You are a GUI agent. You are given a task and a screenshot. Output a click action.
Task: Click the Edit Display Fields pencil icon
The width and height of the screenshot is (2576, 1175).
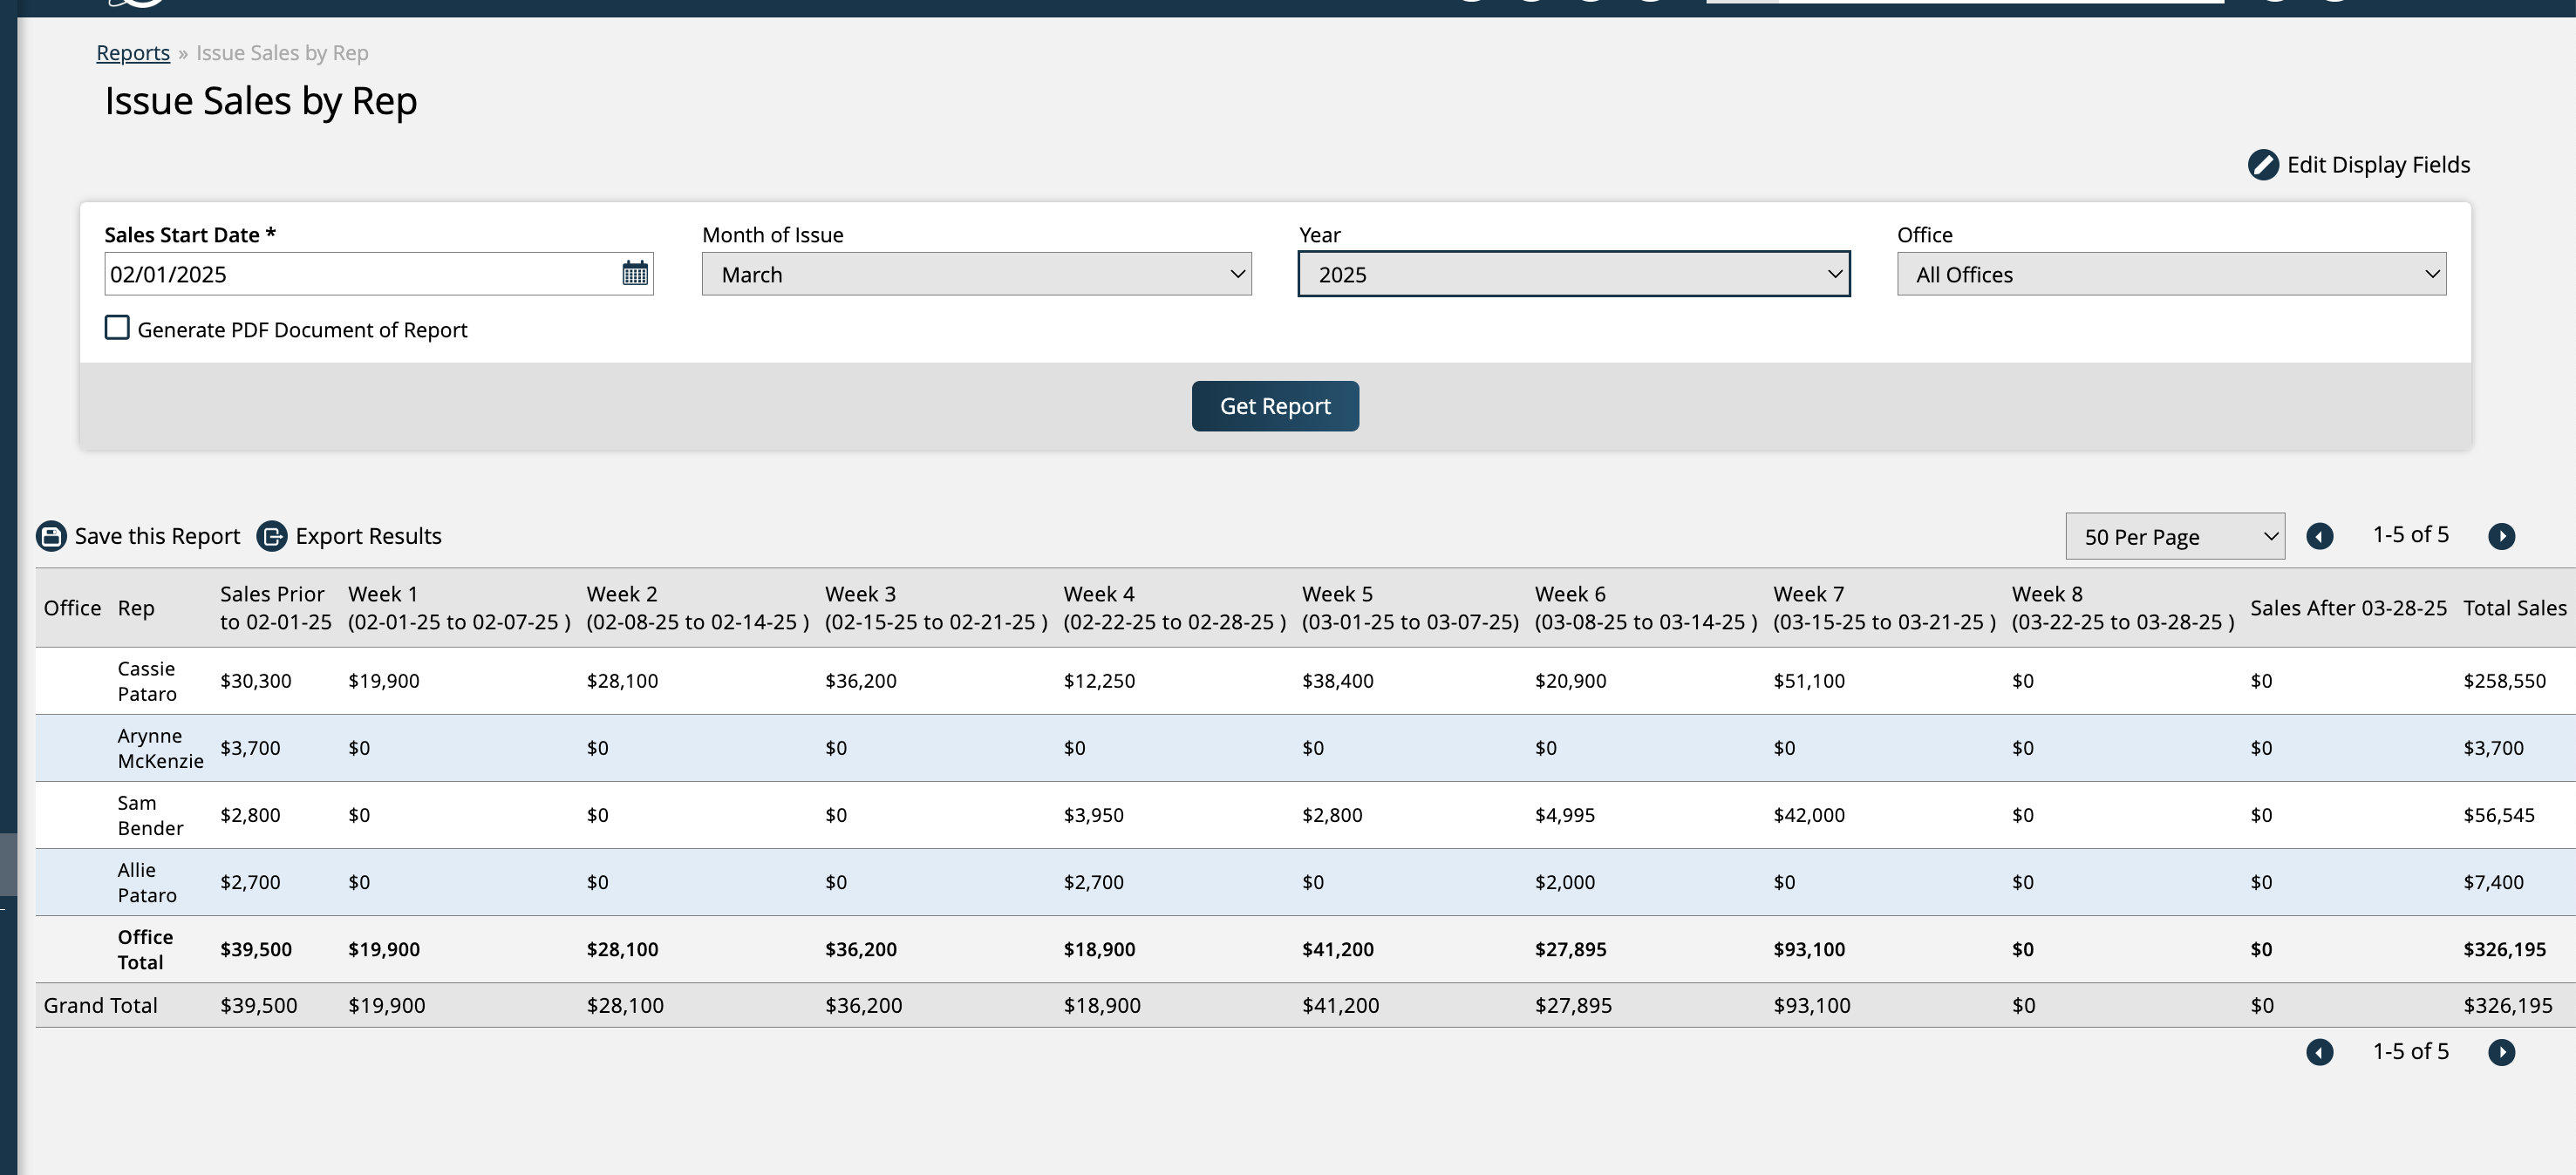click(2263, 165)
